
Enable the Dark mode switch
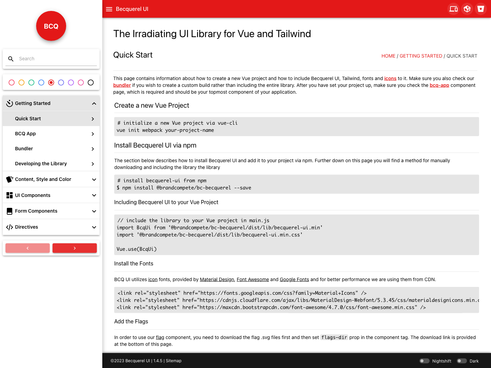(x=462, y=361)
